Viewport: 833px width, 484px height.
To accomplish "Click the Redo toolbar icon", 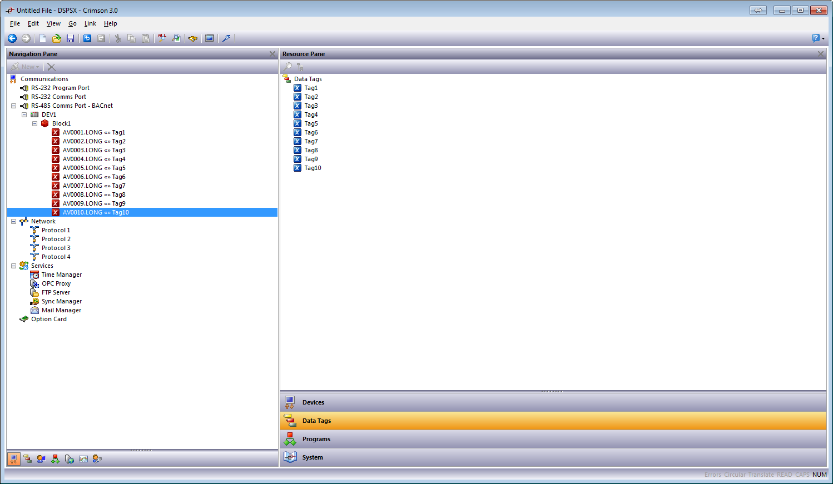I will (101, 38).
